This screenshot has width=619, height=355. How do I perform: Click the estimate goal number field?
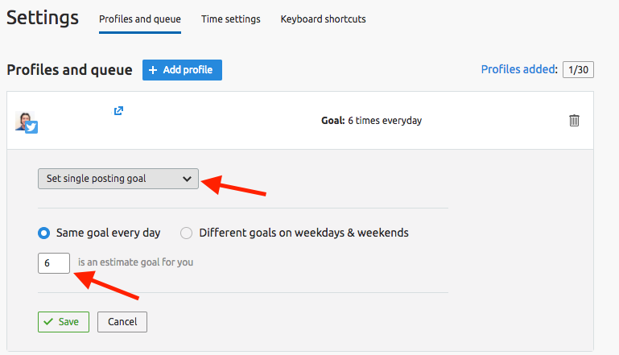tap(54, 263)
